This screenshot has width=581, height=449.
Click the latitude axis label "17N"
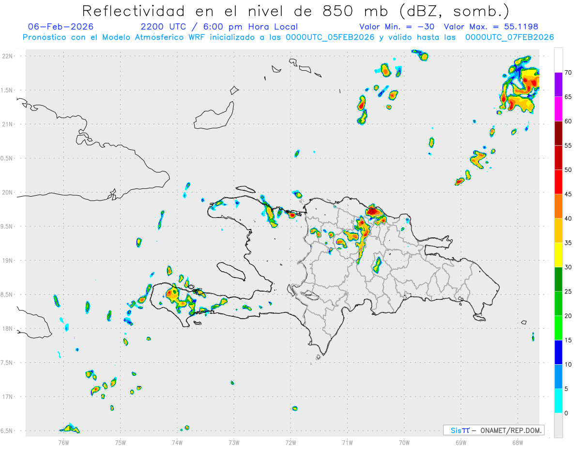pyautogui.click(x=8, y=397)
